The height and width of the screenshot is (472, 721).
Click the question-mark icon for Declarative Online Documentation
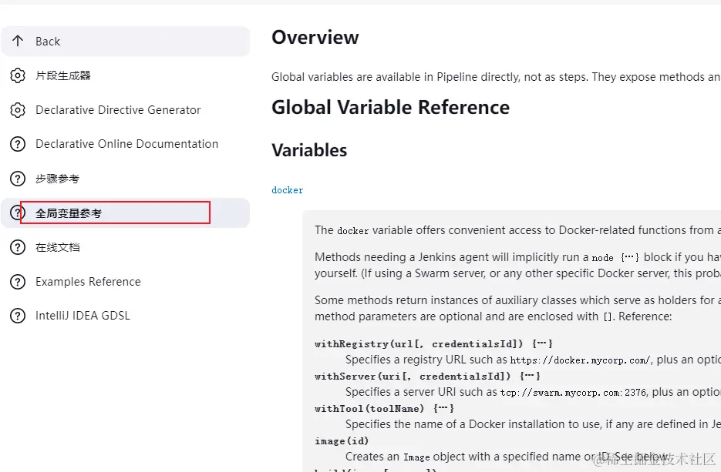18,144
